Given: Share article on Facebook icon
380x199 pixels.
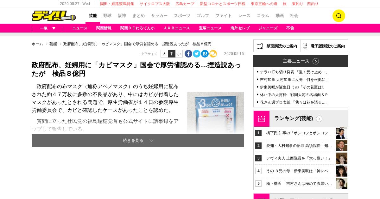Looking at the screenshot, I should pyautogui.click(x=188, y=54).
